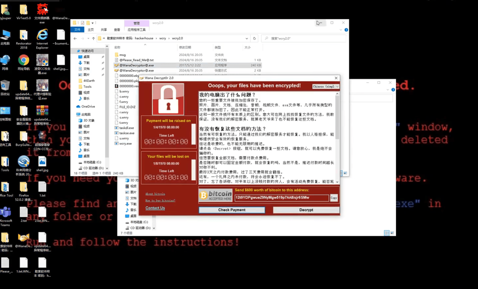Open the Microsoft Teams desktop icon
Image resolution: width=478 pixels, height=289 pixels.
[5, 217]
